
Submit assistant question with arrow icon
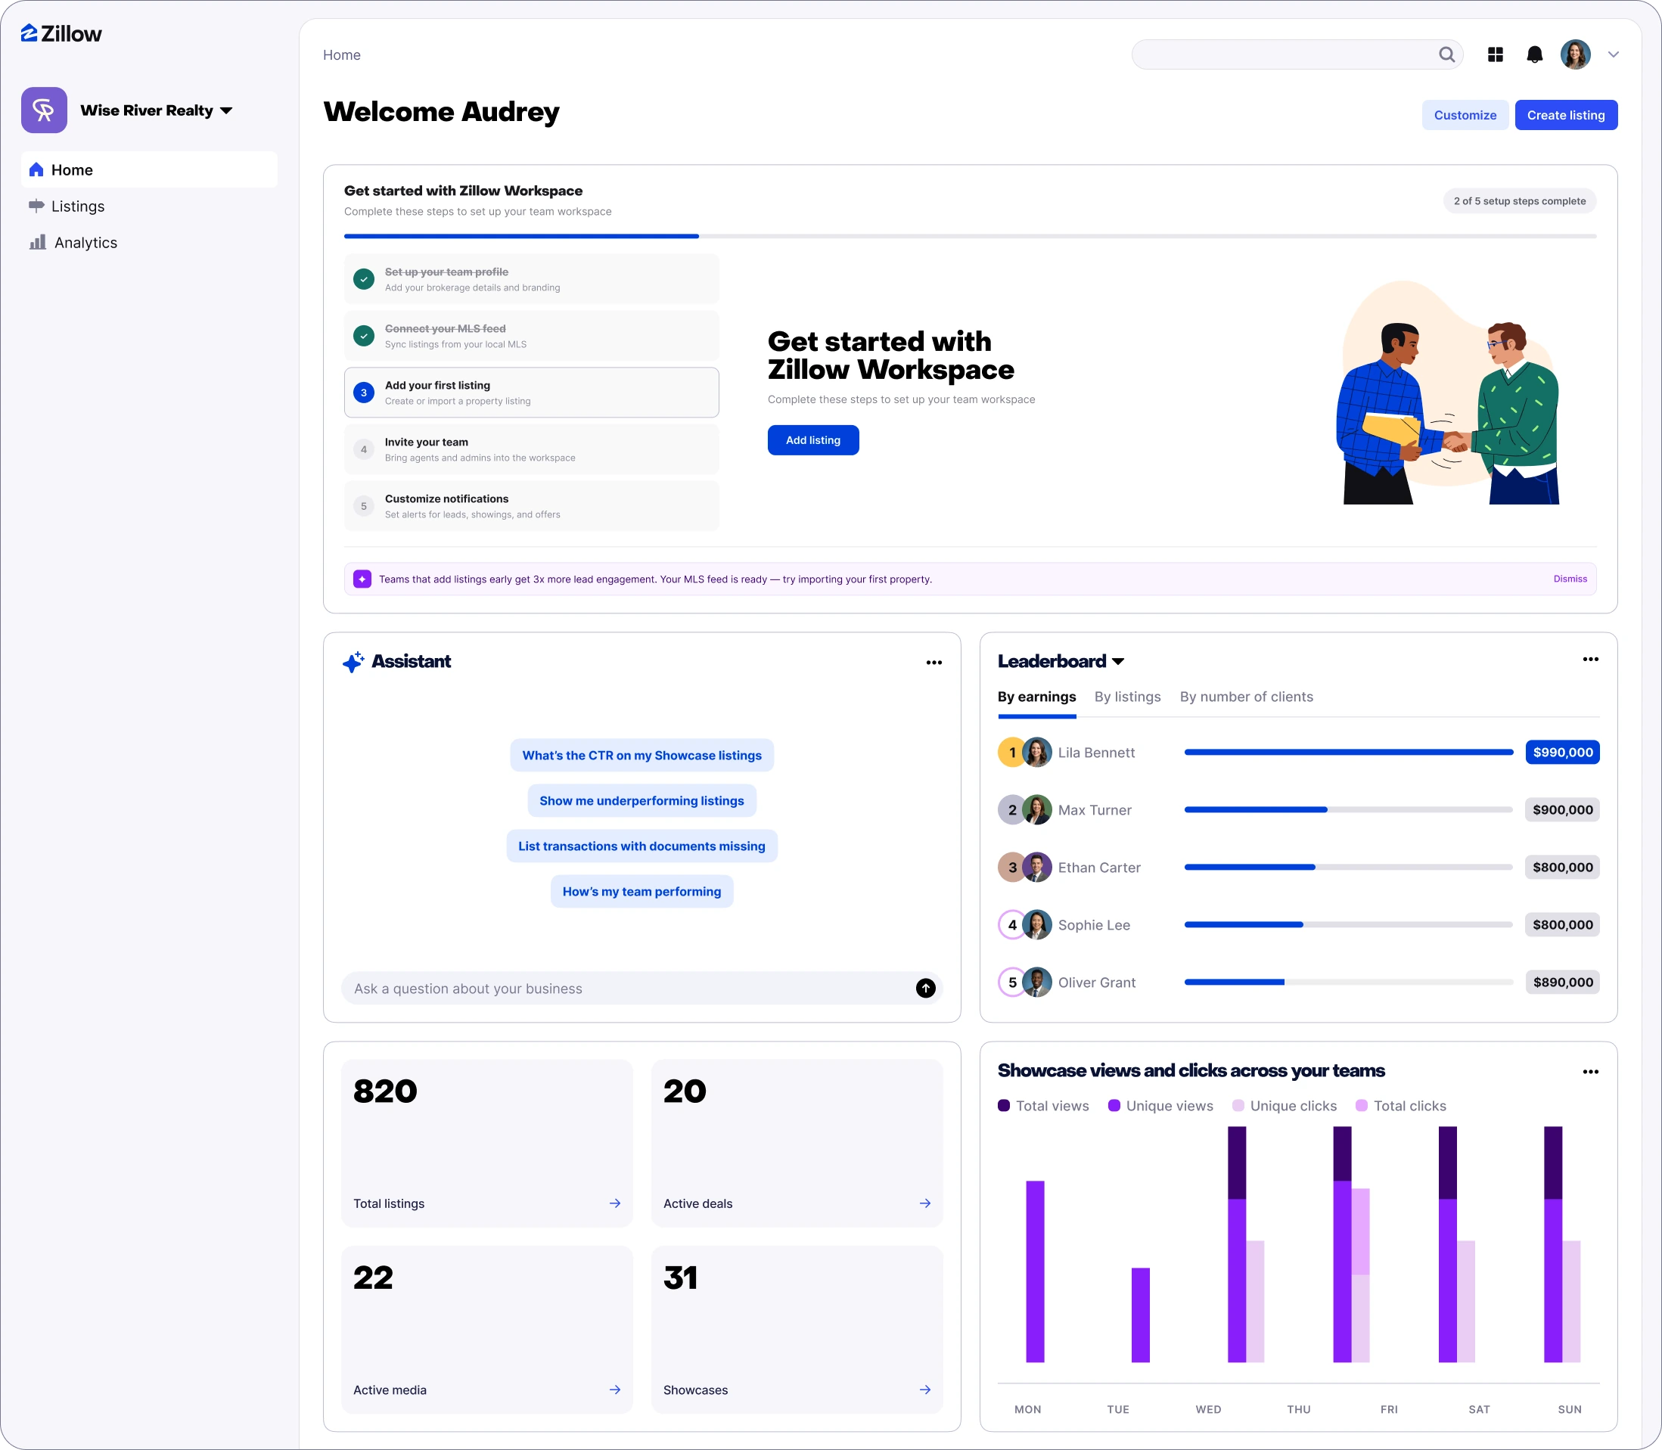pos(926,988)
